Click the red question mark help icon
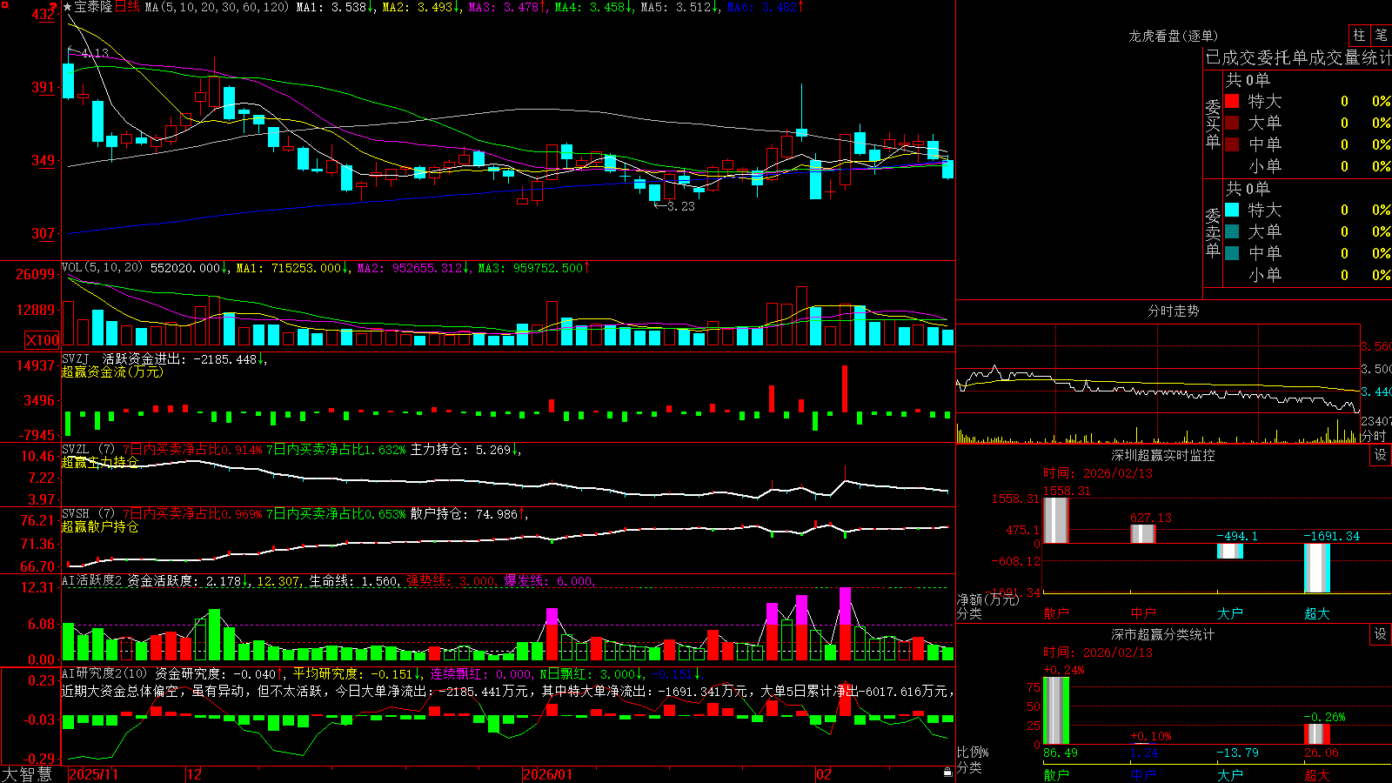 (x=53, y=8)
